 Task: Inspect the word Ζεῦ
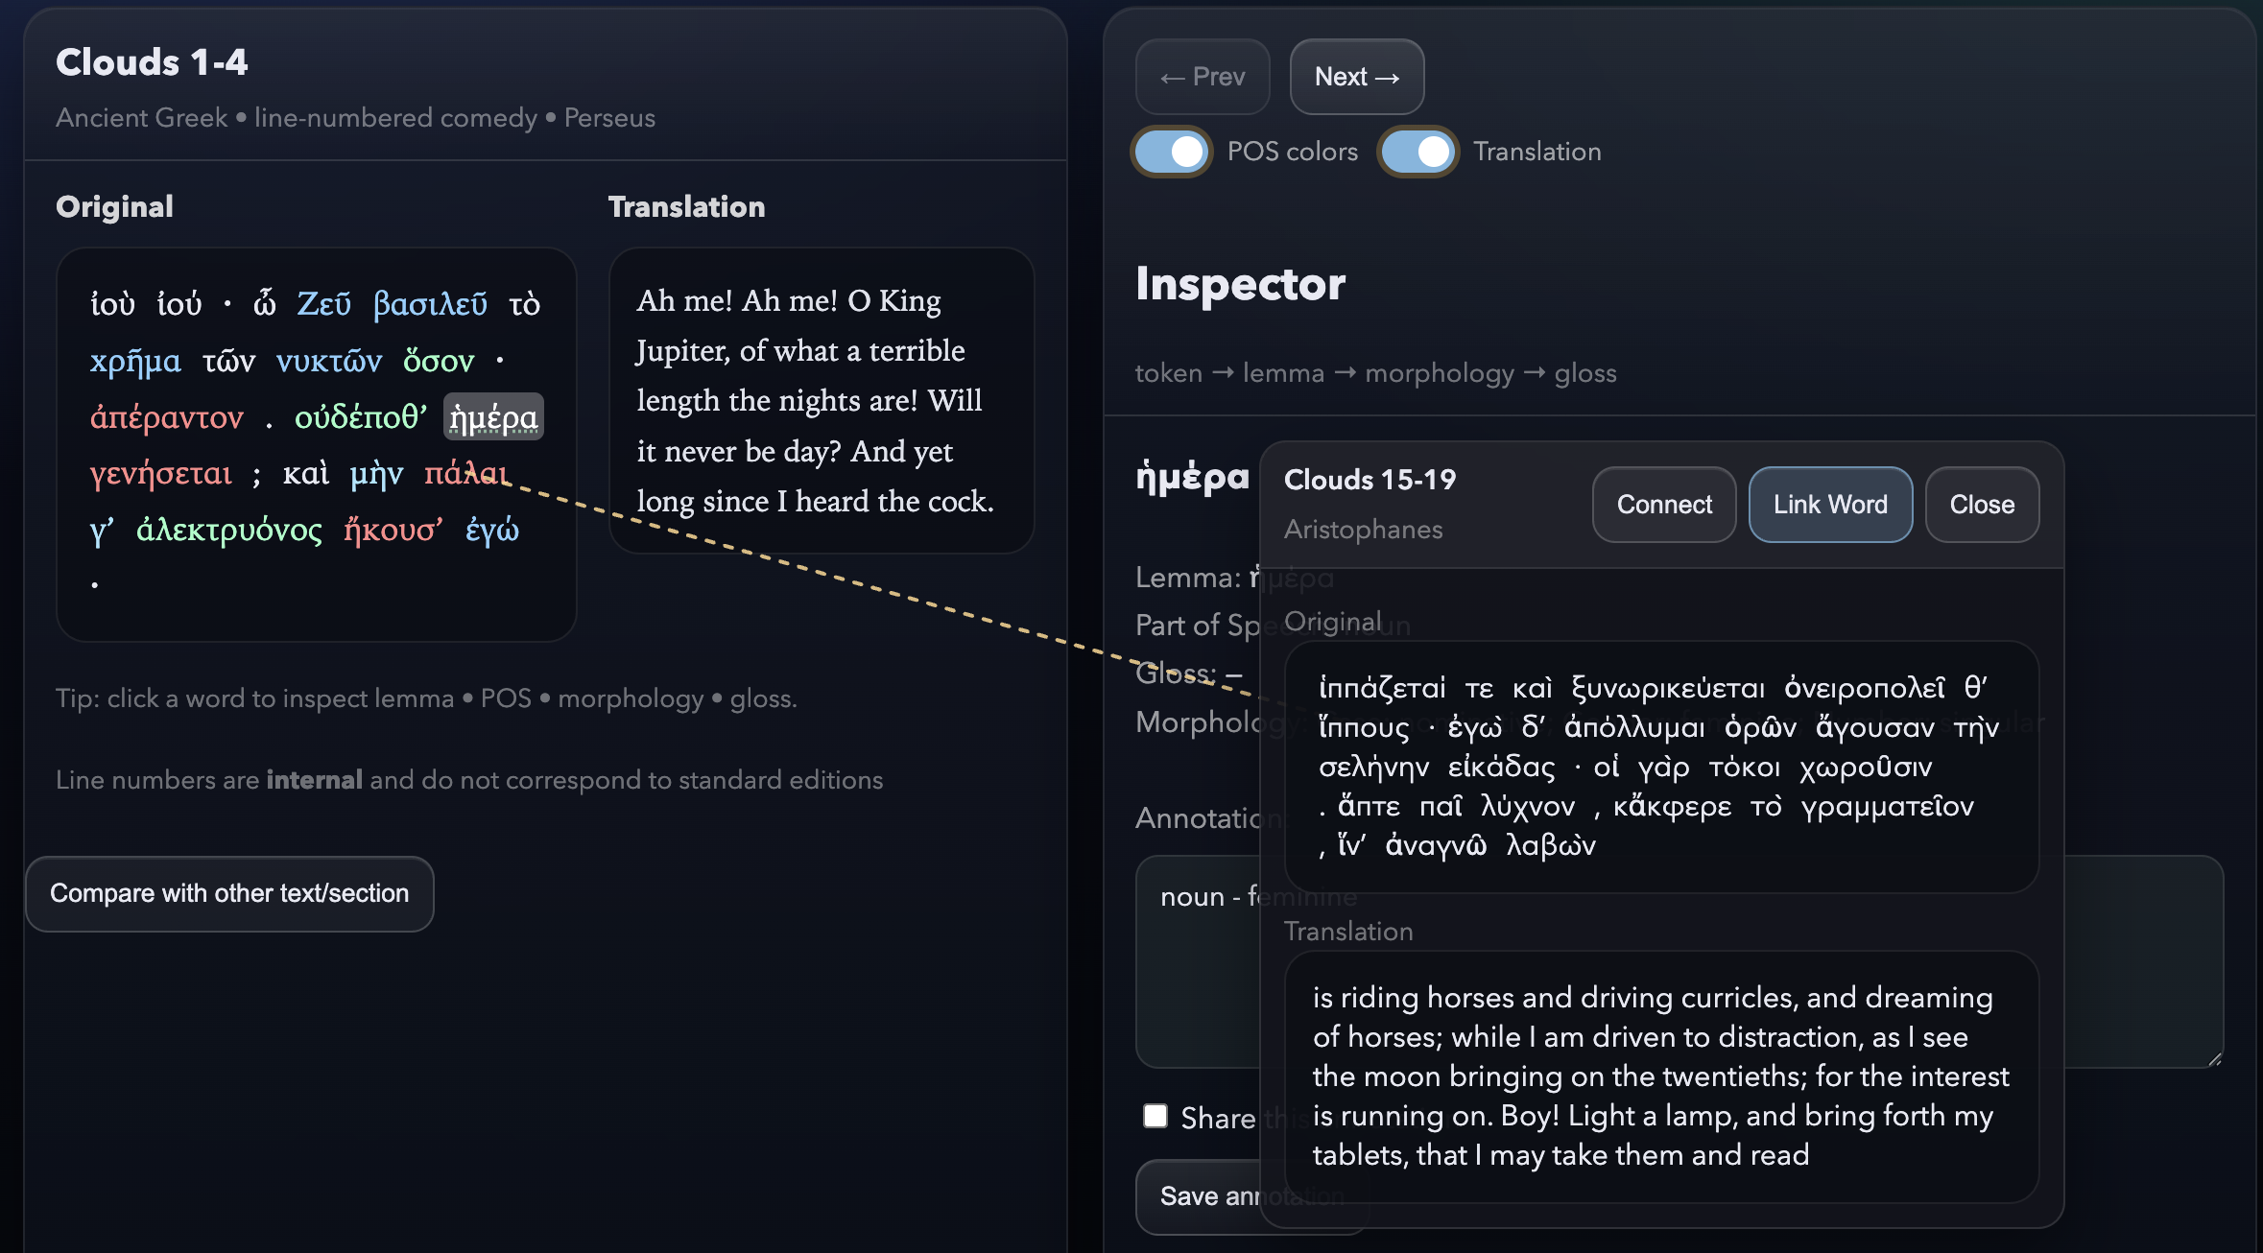(x=323, y=304)
